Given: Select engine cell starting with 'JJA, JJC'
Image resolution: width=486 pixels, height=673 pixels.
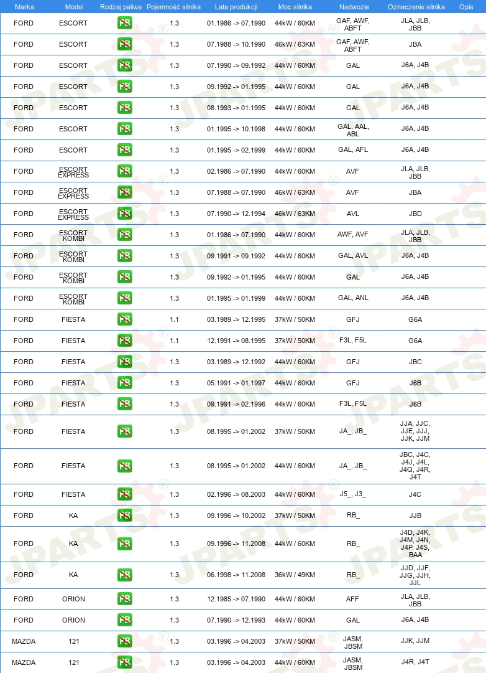Looking at the screenshot, I should (x=415, y=431).
